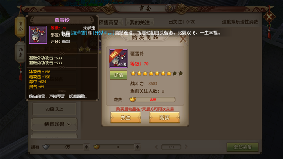The width and height of the screenshot is (283, 159).
Task: Click the gold ingot icon in bottom bar
Action: [x=97, y=147]
